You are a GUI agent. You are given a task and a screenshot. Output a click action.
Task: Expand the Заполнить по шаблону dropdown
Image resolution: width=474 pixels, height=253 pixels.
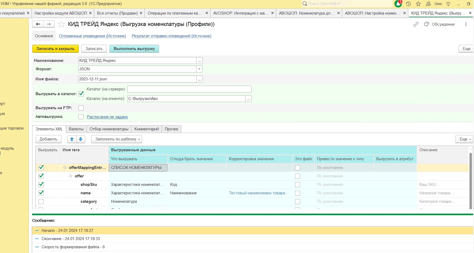116,139
